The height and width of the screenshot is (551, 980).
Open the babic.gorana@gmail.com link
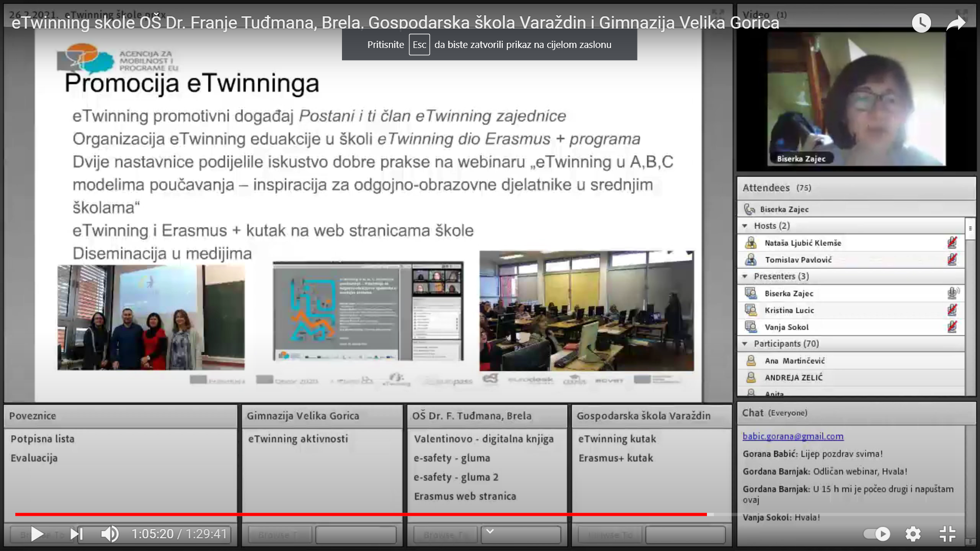click(793, 436)
